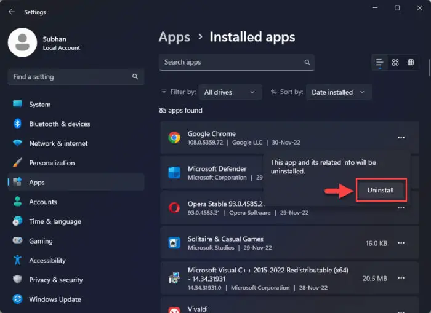Click the Google Chrome app icon
The width and height of the screenshot is (431, 313).
(x=174, y=138)
